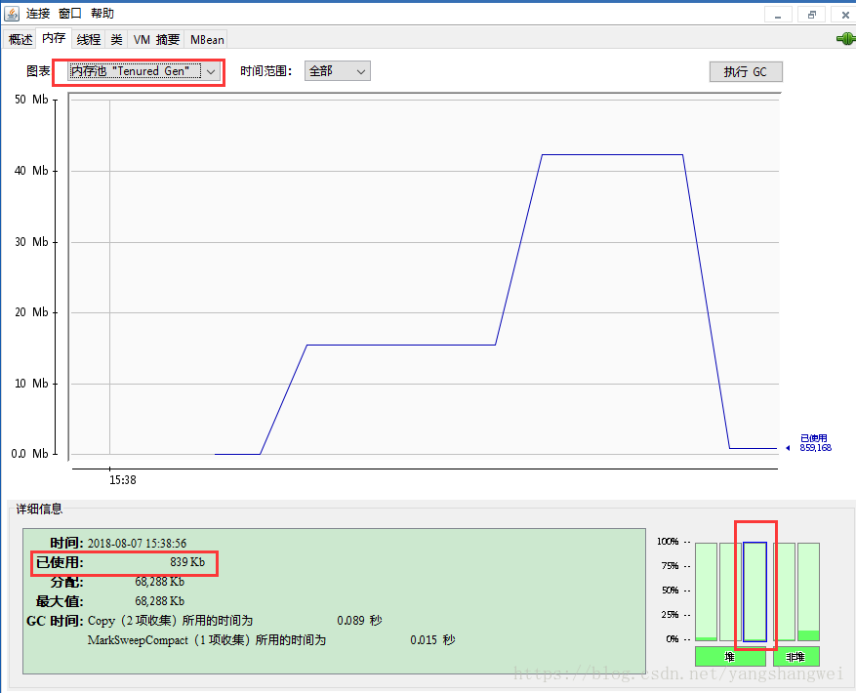Open the 帮助 menu
This screenshot has width=856, height=693.
(102, 14)
